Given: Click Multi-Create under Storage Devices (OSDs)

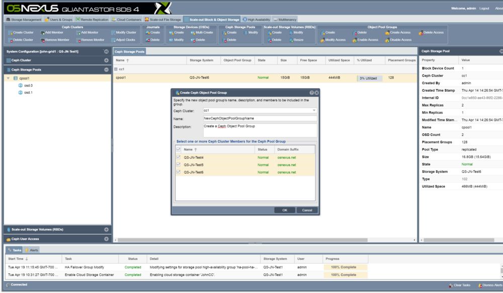Looking at the screenshot, I should click(x=202, y=33).
